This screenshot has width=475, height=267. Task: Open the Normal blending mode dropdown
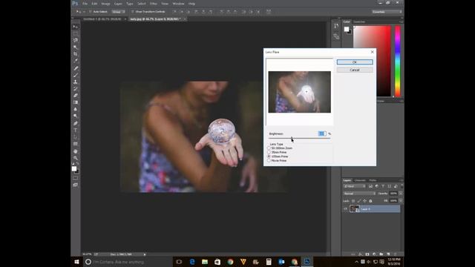359,194
